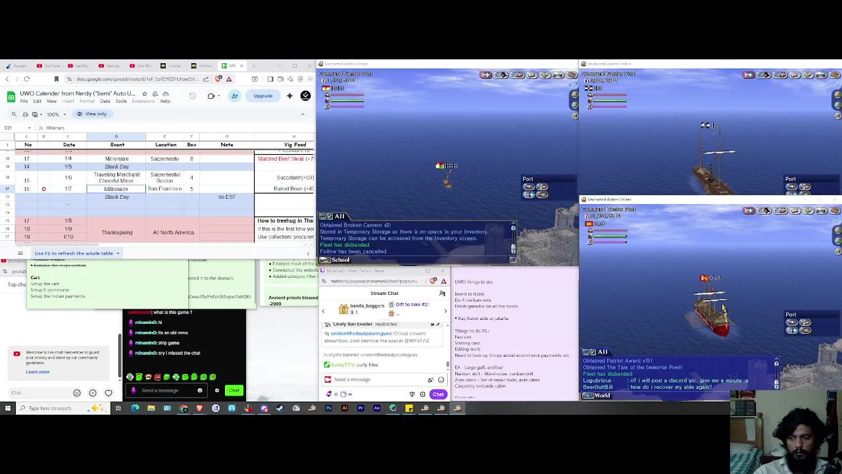
Task: Click the first icon in left game top toolbar
Action: [486, 75]
